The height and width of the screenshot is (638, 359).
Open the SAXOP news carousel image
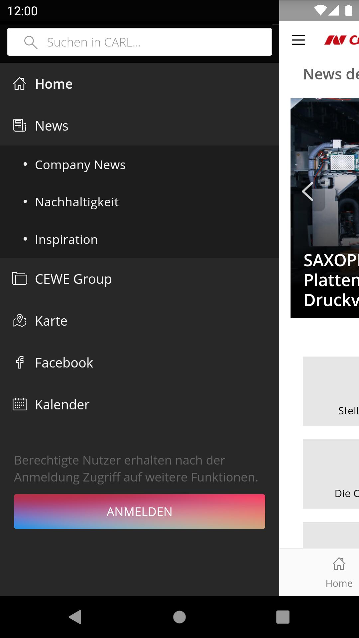pos(325,208)
